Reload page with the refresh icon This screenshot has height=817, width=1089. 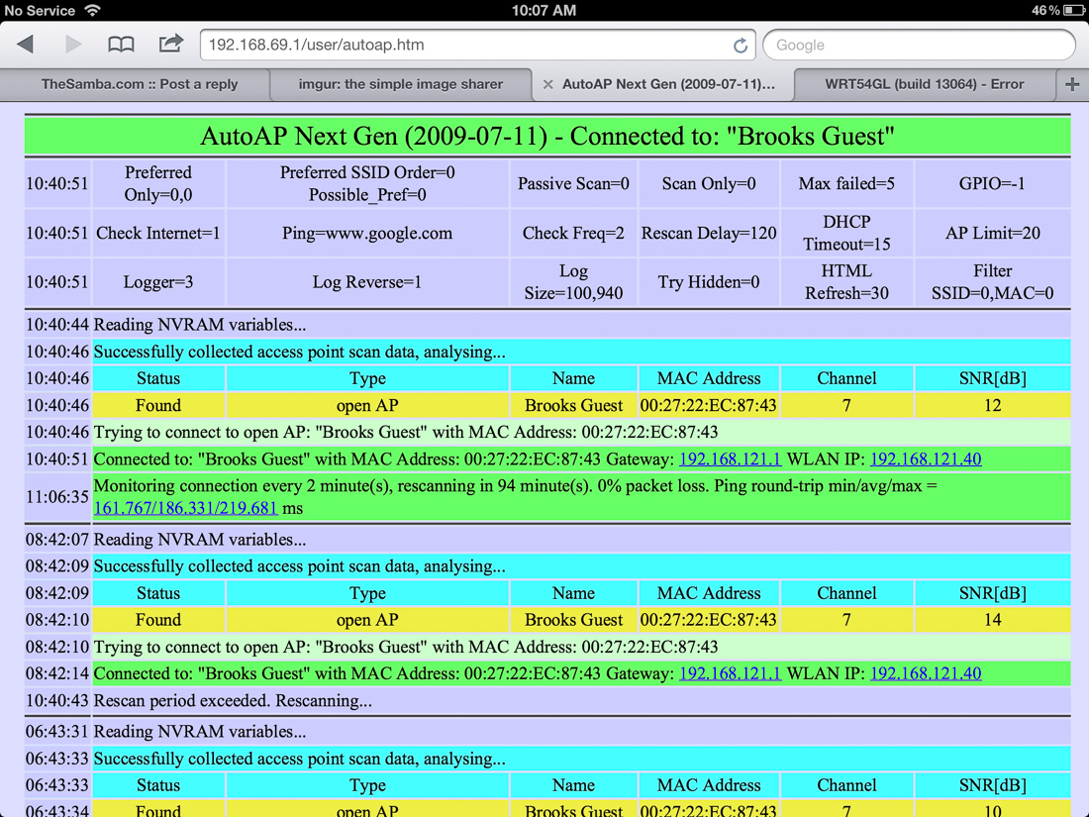point(740,46)
